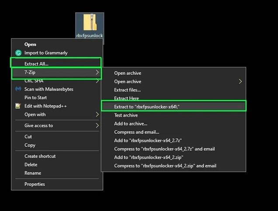Select Test archive

(x=174, y=115)
